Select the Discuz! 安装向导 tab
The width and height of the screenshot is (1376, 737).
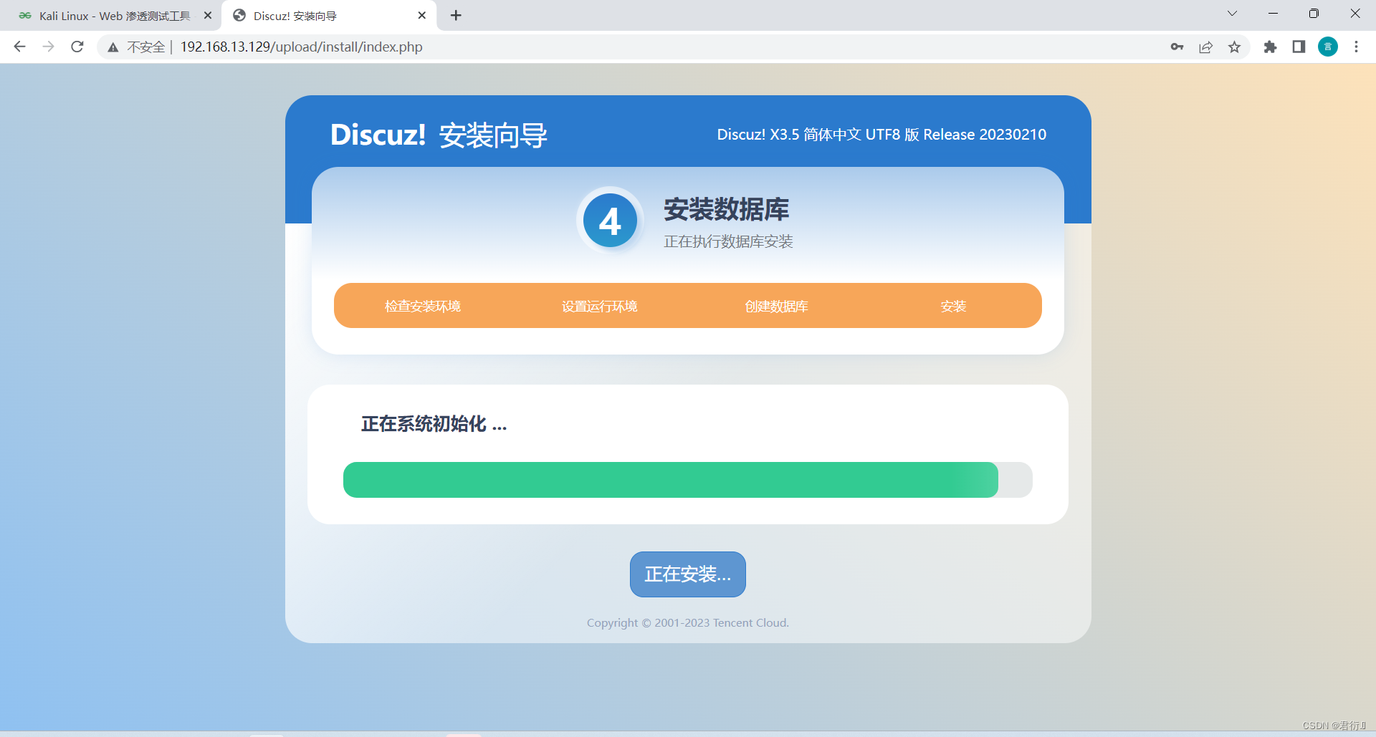330,16
